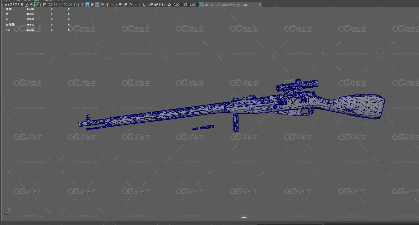Toggle the 2D Pan/Zoom icon
The image size is (419, 225).
(x=32, y=5)
